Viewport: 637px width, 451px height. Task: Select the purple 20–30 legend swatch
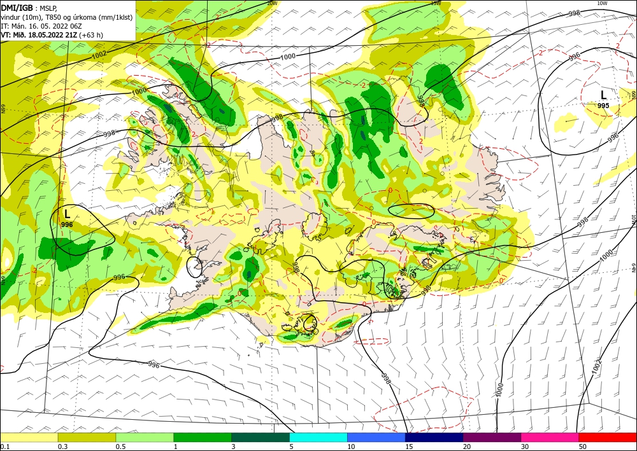point(492,437)
